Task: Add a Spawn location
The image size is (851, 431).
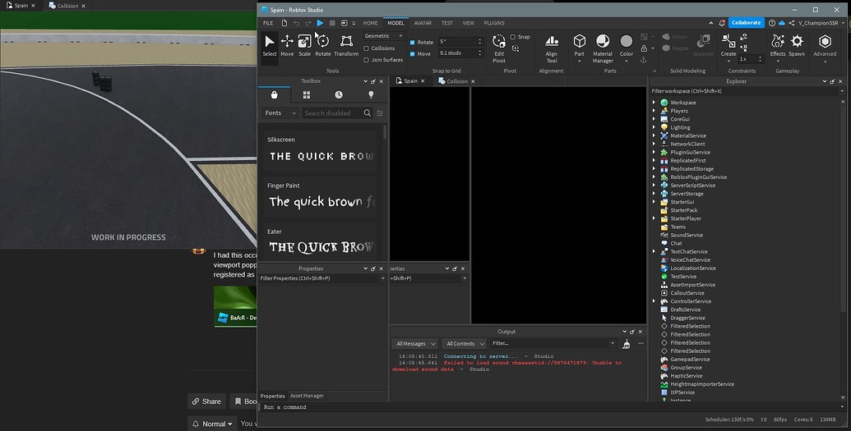Action: [797, 45]
